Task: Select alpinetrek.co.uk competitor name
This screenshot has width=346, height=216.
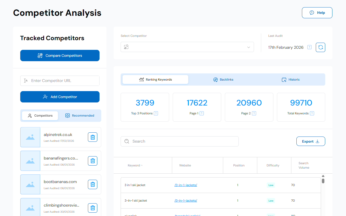Action: point(58,135)
